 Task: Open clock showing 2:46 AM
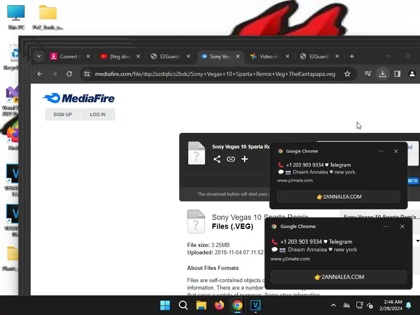[391, 305]
